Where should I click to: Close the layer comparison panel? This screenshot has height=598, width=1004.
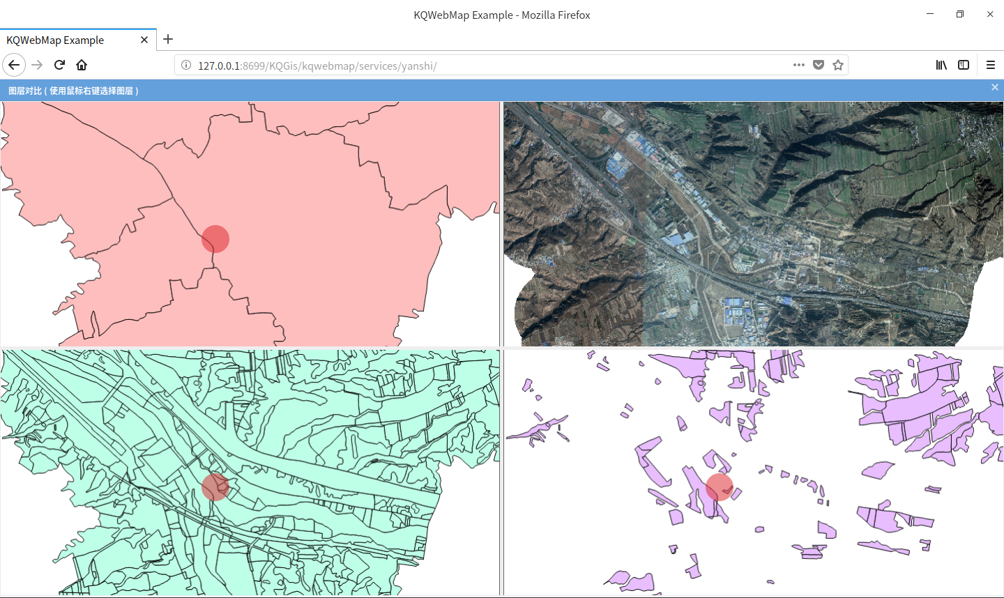[x=995, y=87]
